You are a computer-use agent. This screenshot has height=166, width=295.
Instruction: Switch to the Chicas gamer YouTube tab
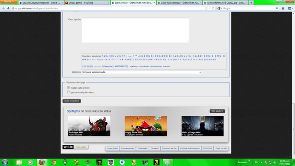[x=87, y=3]
